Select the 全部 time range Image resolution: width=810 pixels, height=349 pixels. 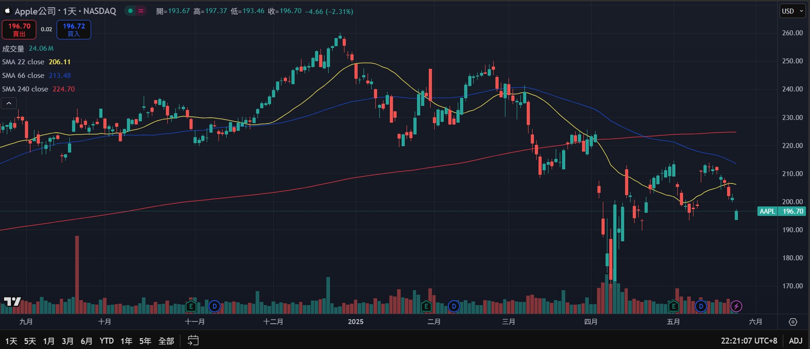point(166,341)
